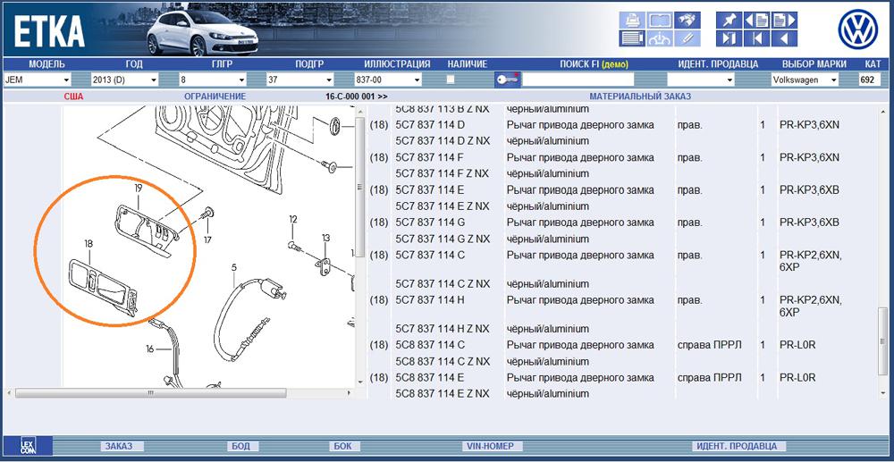
Task: Click position number 12 in the illustration
Action: (x=293, y=219)
